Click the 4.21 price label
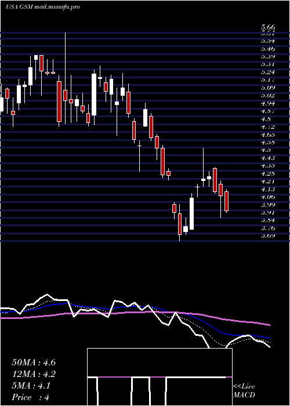The image size is (290, 406). point(268,181)
